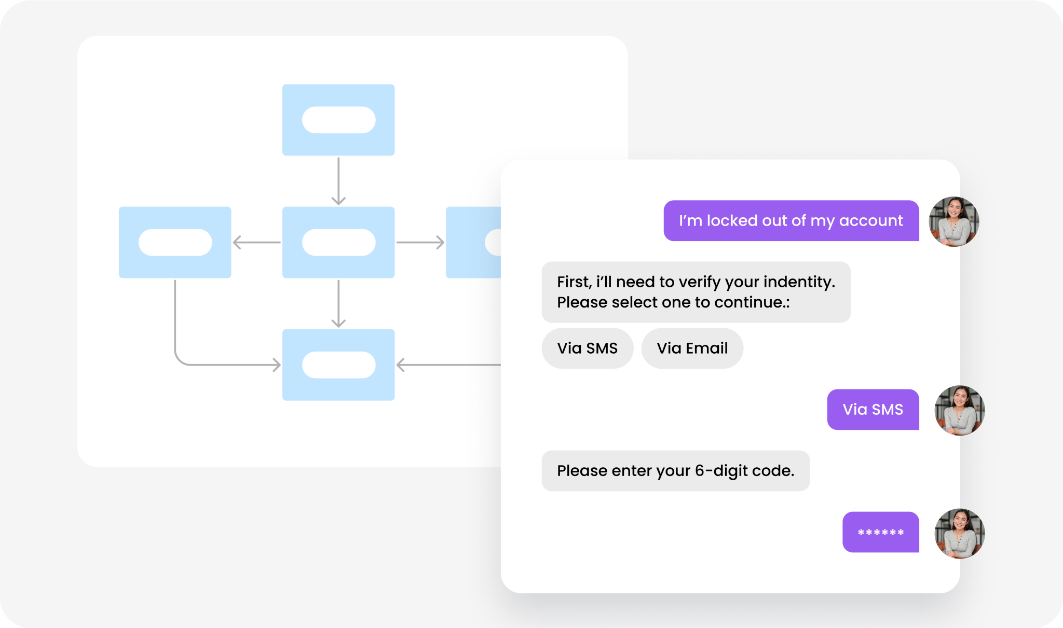Click the arrow from center to right node
1063x628 pixels.
(420, 242)
